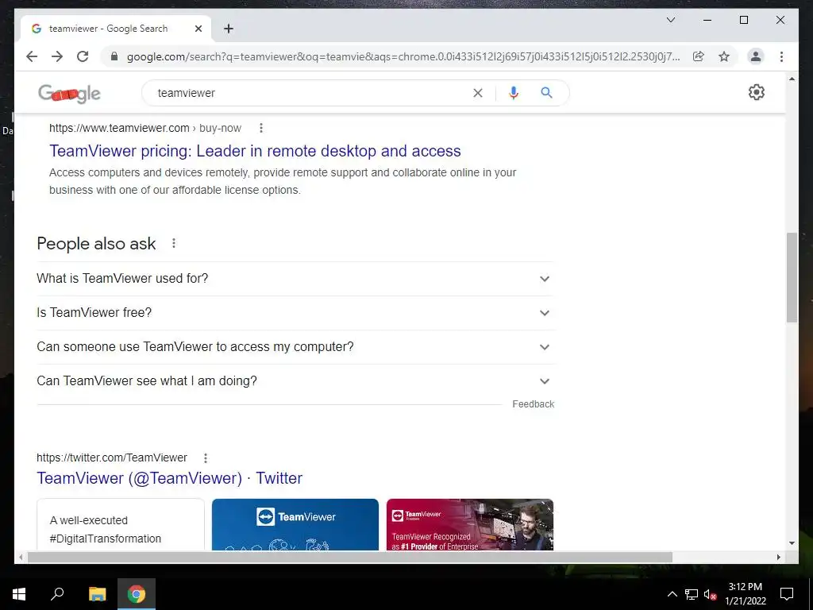Screen dimensions: 813x610
Task: Click the scroll up arrow
Action: [792, 79]
